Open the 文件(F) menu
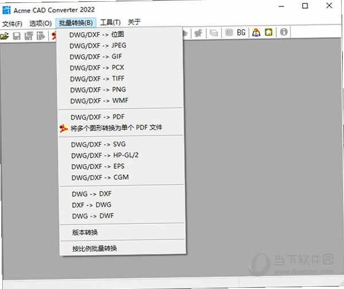Viewport: 344px width, 289px height. pos(12,23)
